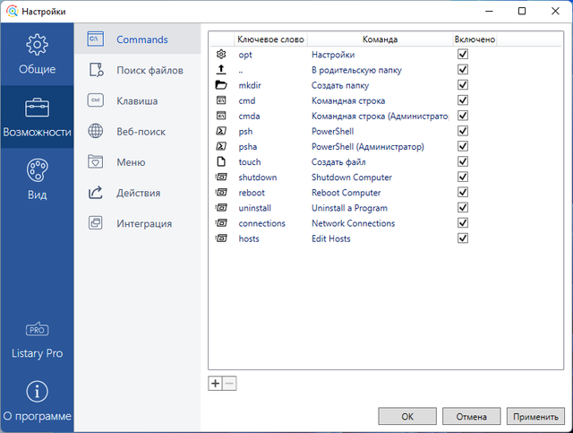The image size is (573, 433).
Task: Select the Вид appearance section
Action: [x=37, y=179]
